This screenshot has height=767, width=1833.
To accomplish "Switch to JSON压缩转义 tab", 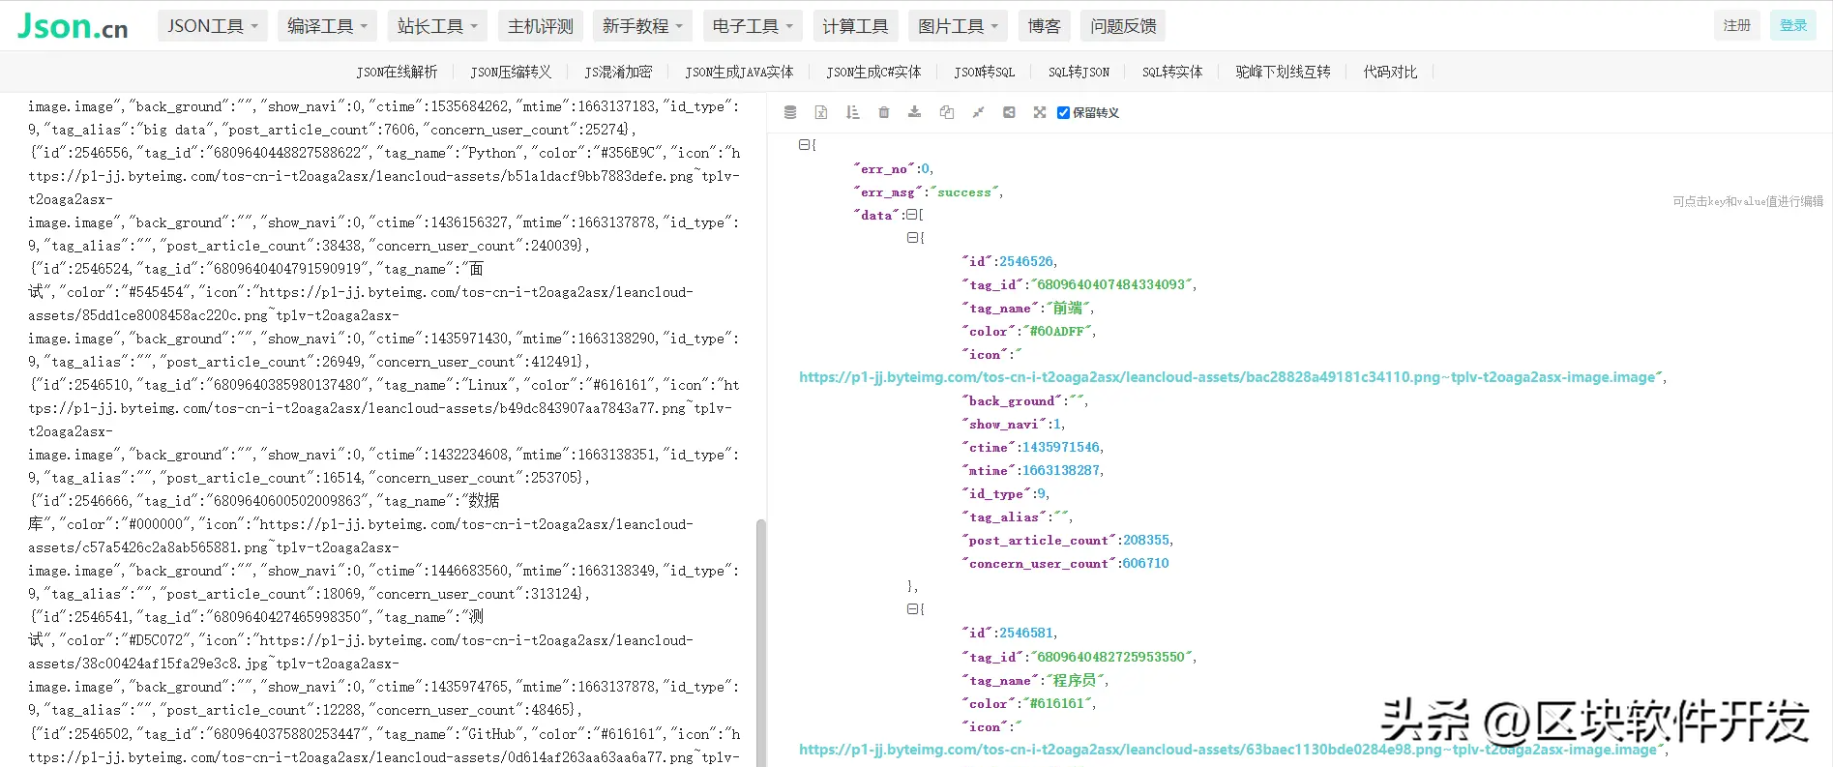I will [x=511, y=72].
